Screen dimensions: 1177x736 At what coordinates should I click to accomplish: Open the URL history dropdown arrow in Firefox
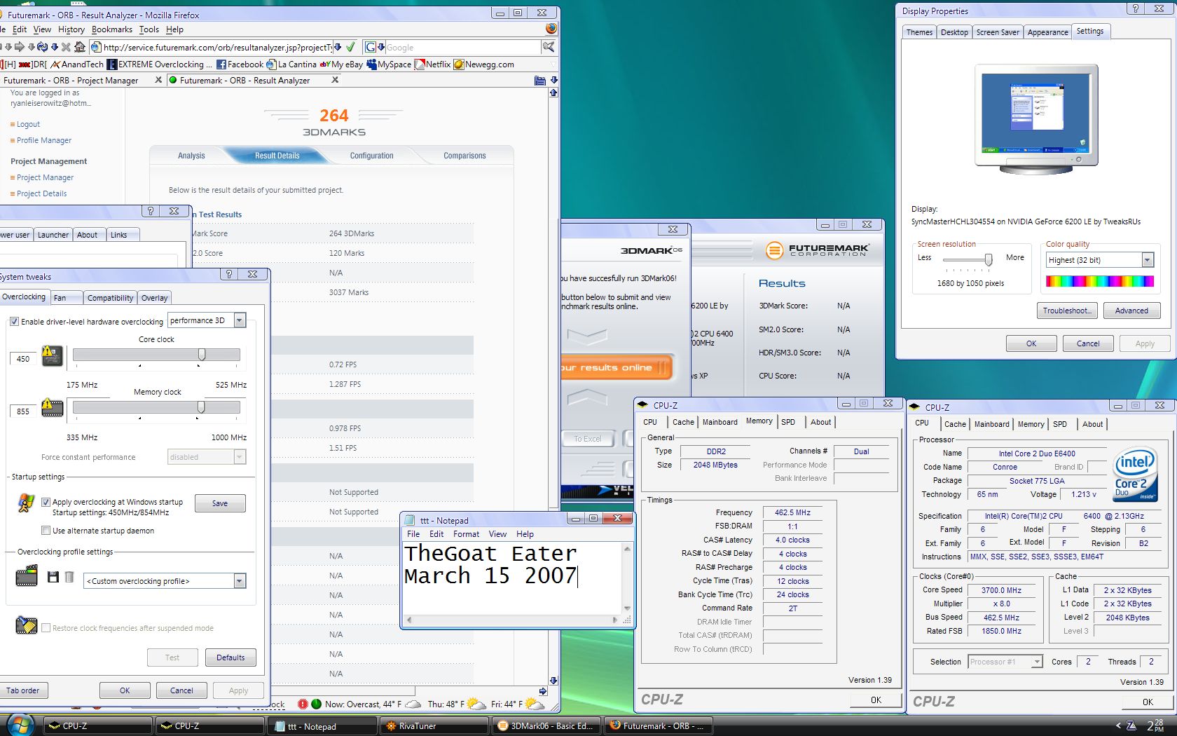coord(338,47)
